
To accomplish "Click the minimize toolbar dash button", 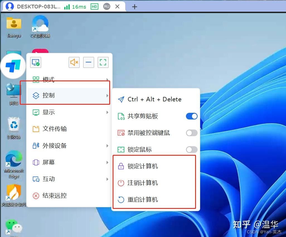I will click(88, 62).
